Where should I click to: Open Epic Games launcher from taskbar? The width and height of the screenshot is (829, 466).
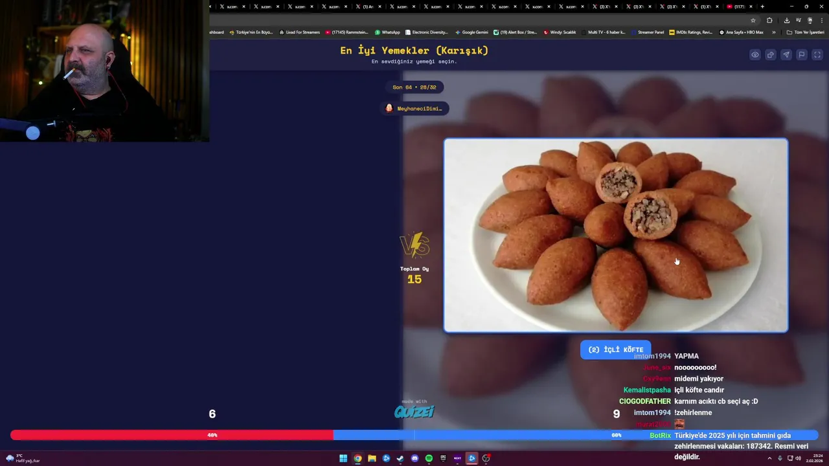(x=443, y=458)
